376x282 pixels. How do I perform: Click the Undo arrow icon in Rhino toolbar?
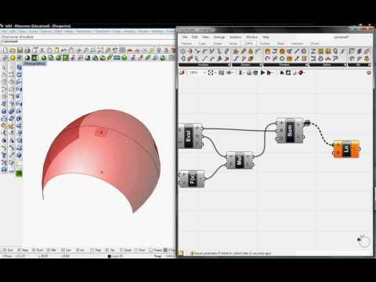tap(63, 50)
